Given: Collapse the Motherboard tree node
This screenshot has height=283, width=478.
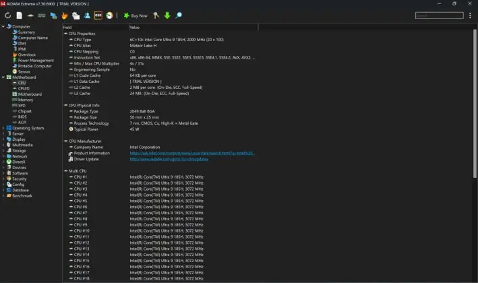Looking at the screenshot, I should pyautogui.click(x=3, y=77).
